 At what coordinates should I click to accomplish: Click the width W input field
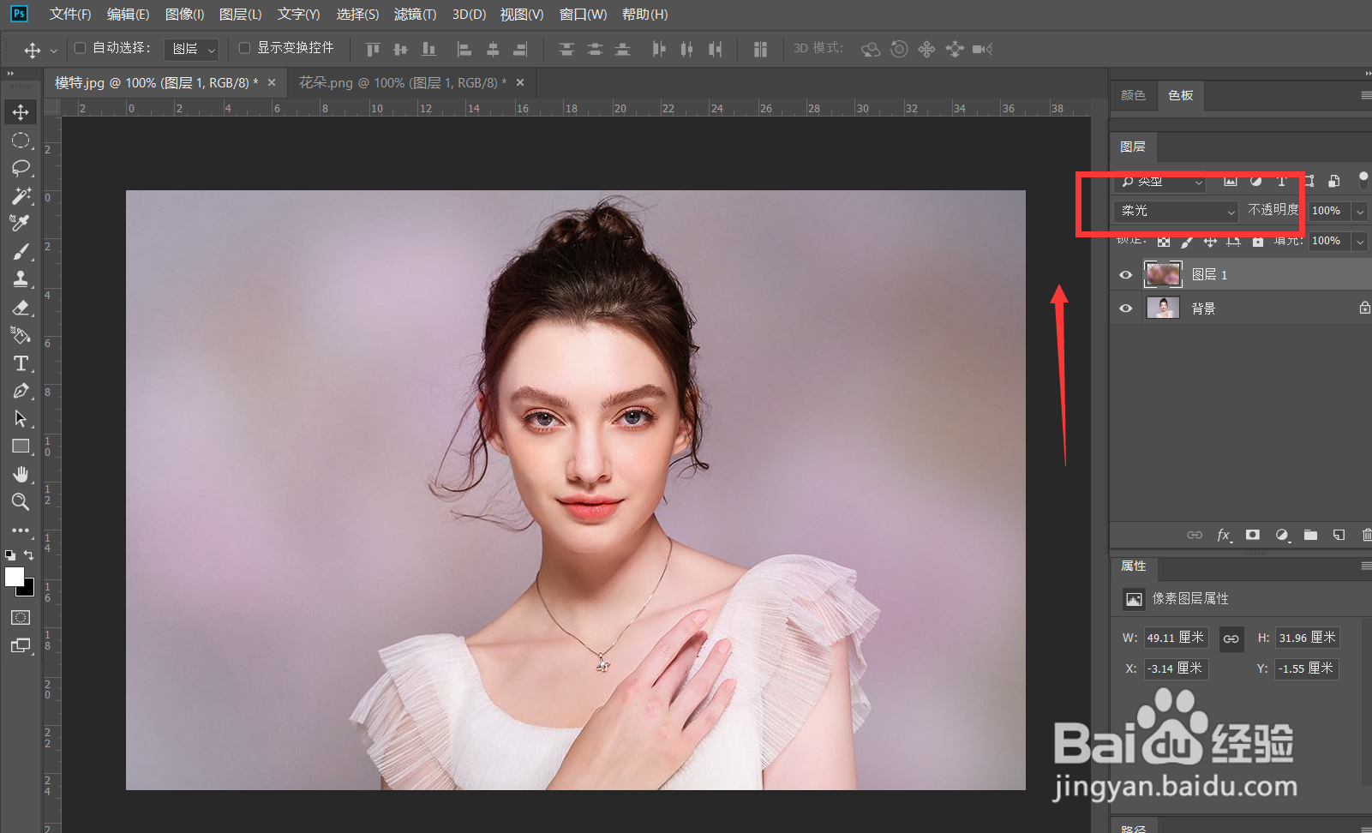[1175, 638]
